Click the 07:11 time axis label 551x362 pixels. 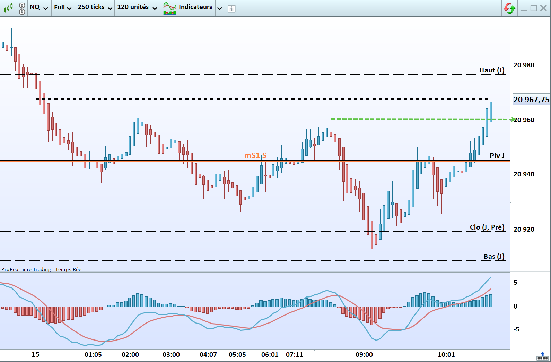[295, 355]
